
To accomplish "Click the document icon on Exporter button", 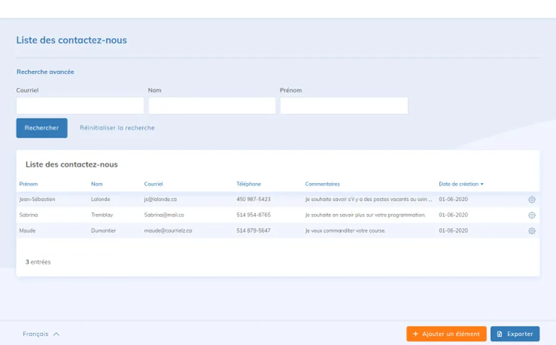I will (x=500, y=334).
